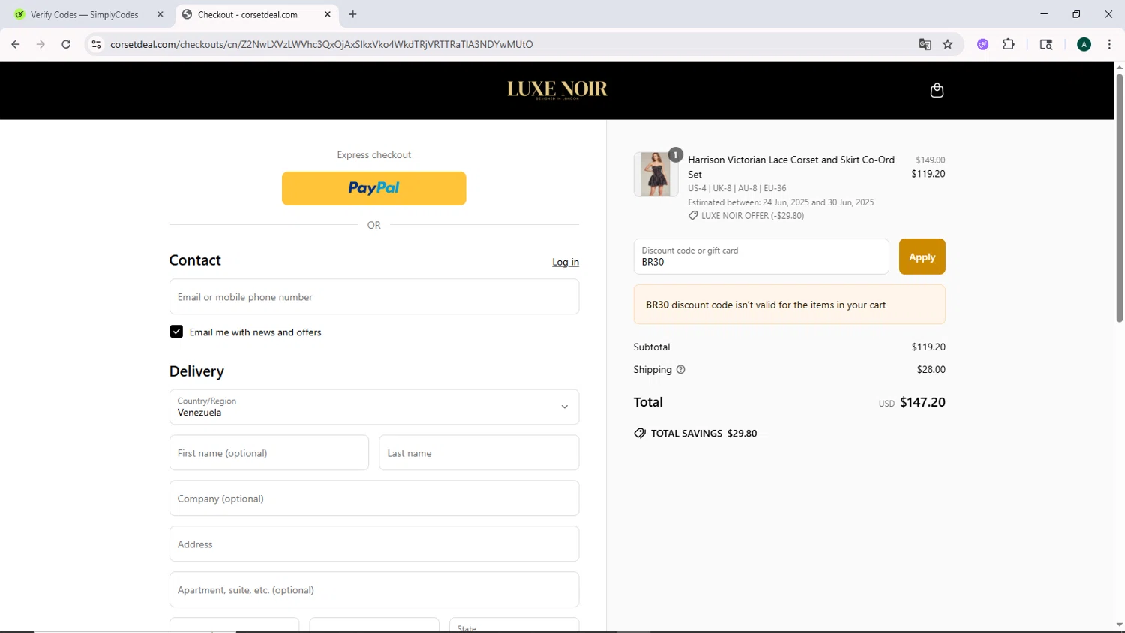Image resolution: width=1125 pixels, height=633 pixels.
Task: Click the Subtotal value $119.20
Action: coord(928,346)
